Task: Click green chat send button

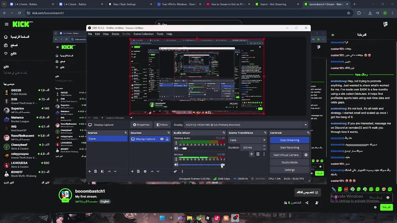Action: coord(386,207)
